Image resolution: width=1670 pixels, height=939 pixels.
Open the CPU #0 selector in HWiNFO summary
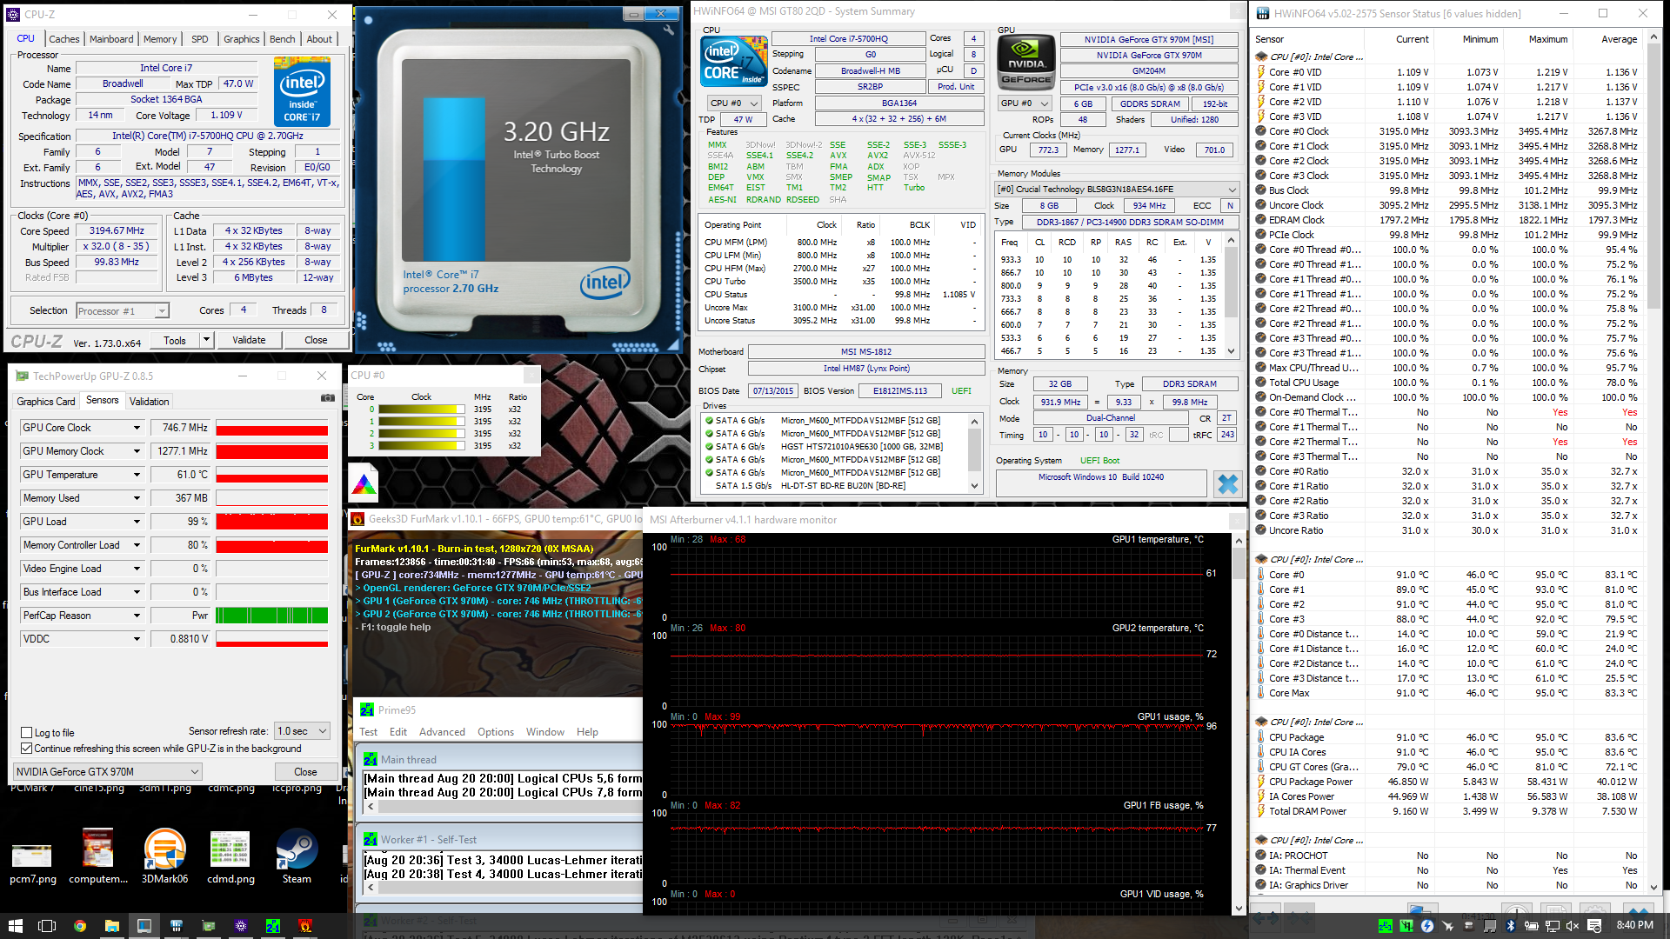point(735,103)
